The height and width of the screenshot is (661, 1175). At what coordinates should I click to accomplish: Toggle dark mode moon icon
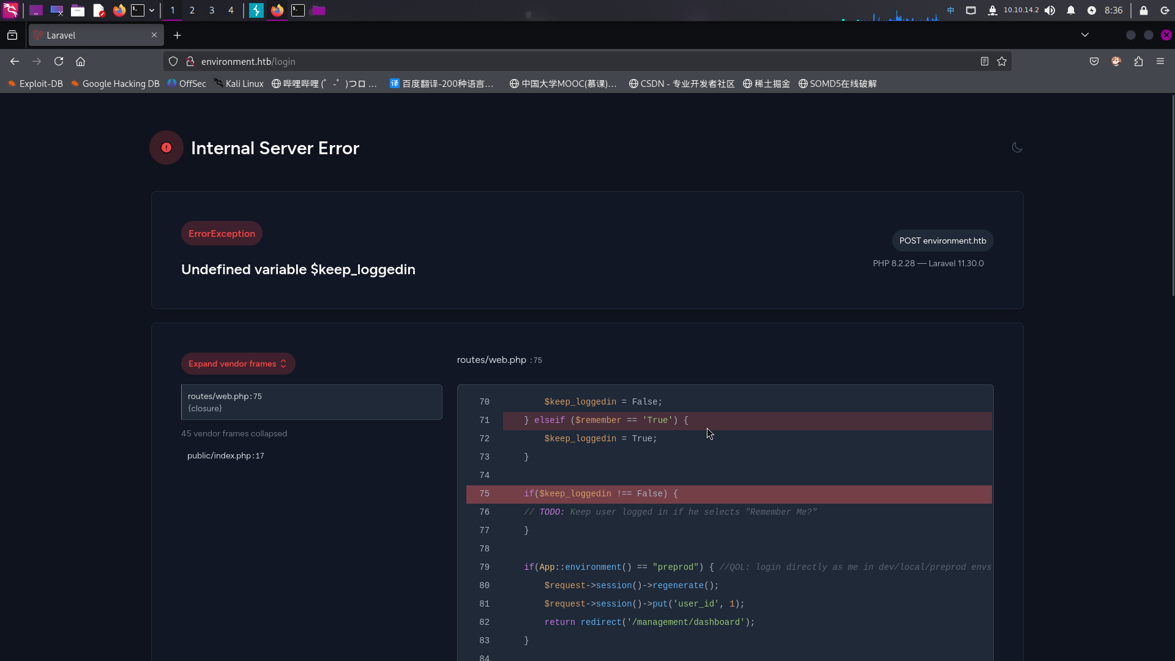[x=1017, y=148]
